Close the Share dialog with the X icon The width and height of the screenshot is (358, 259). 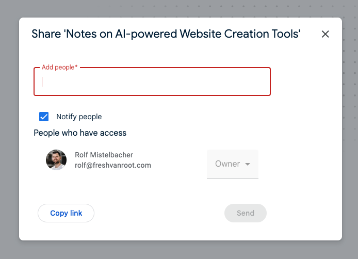click(x=325, y=34)
